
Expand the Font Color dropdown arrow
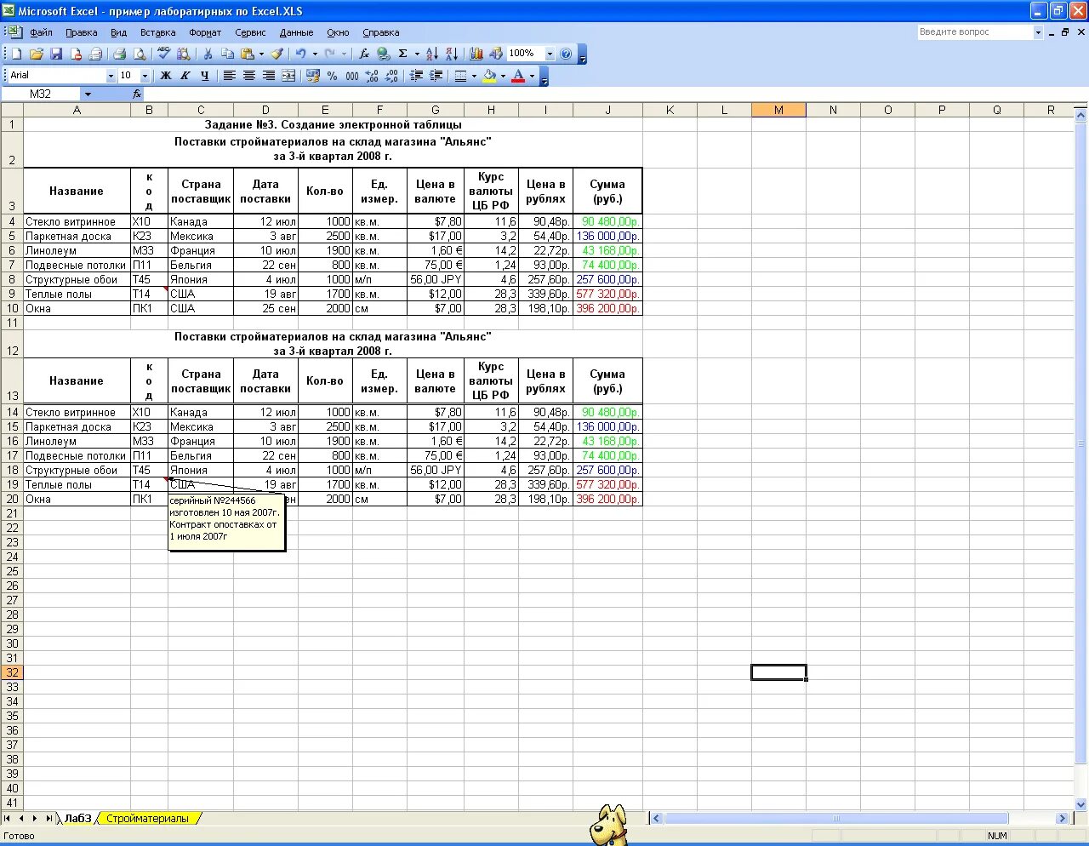pyautogui.click(x=532, y=76)
